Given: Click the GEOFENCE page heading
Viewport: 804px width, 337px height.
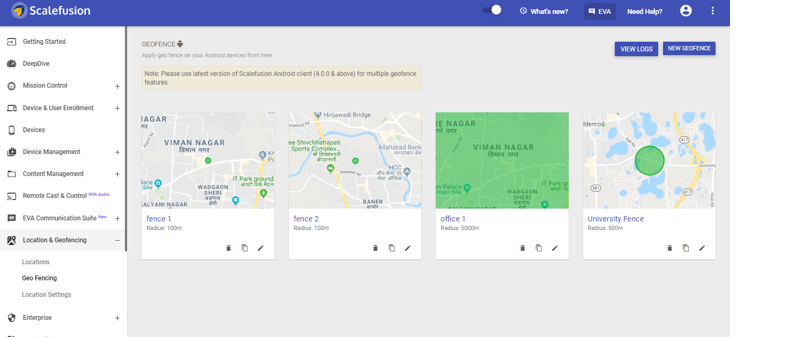Looking at the screenshot, I should pos(159,44).
